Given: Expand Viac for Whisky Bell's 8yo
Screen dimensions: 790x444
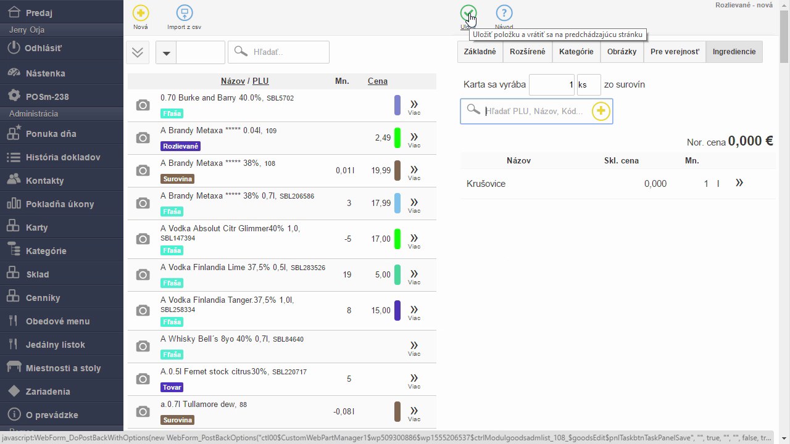Looking at the screenshot, I should [414, 348].
